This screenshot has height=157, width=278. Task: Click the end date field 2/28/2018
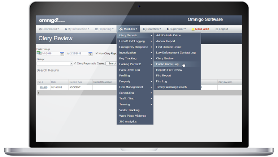(79, 54)
